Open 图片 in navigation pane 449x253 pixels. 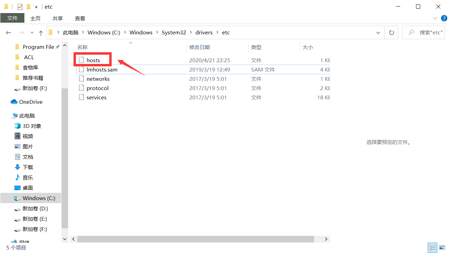[27, 146]
